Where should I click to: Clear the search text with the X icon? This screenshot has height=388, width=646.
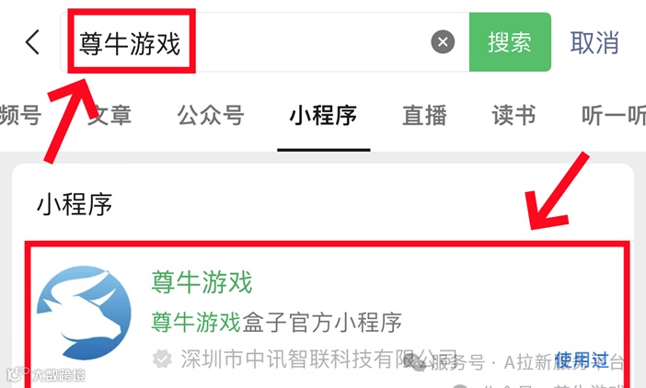point(443,41)
